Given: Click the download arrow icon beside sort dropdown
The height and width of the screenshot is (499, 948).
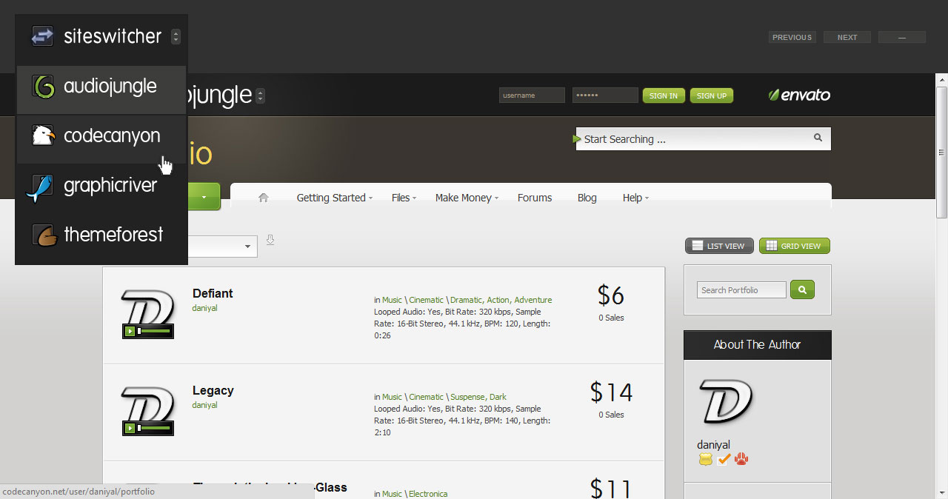Looking at the screenshot, I should pyautogui.click(x=270, y=240).
